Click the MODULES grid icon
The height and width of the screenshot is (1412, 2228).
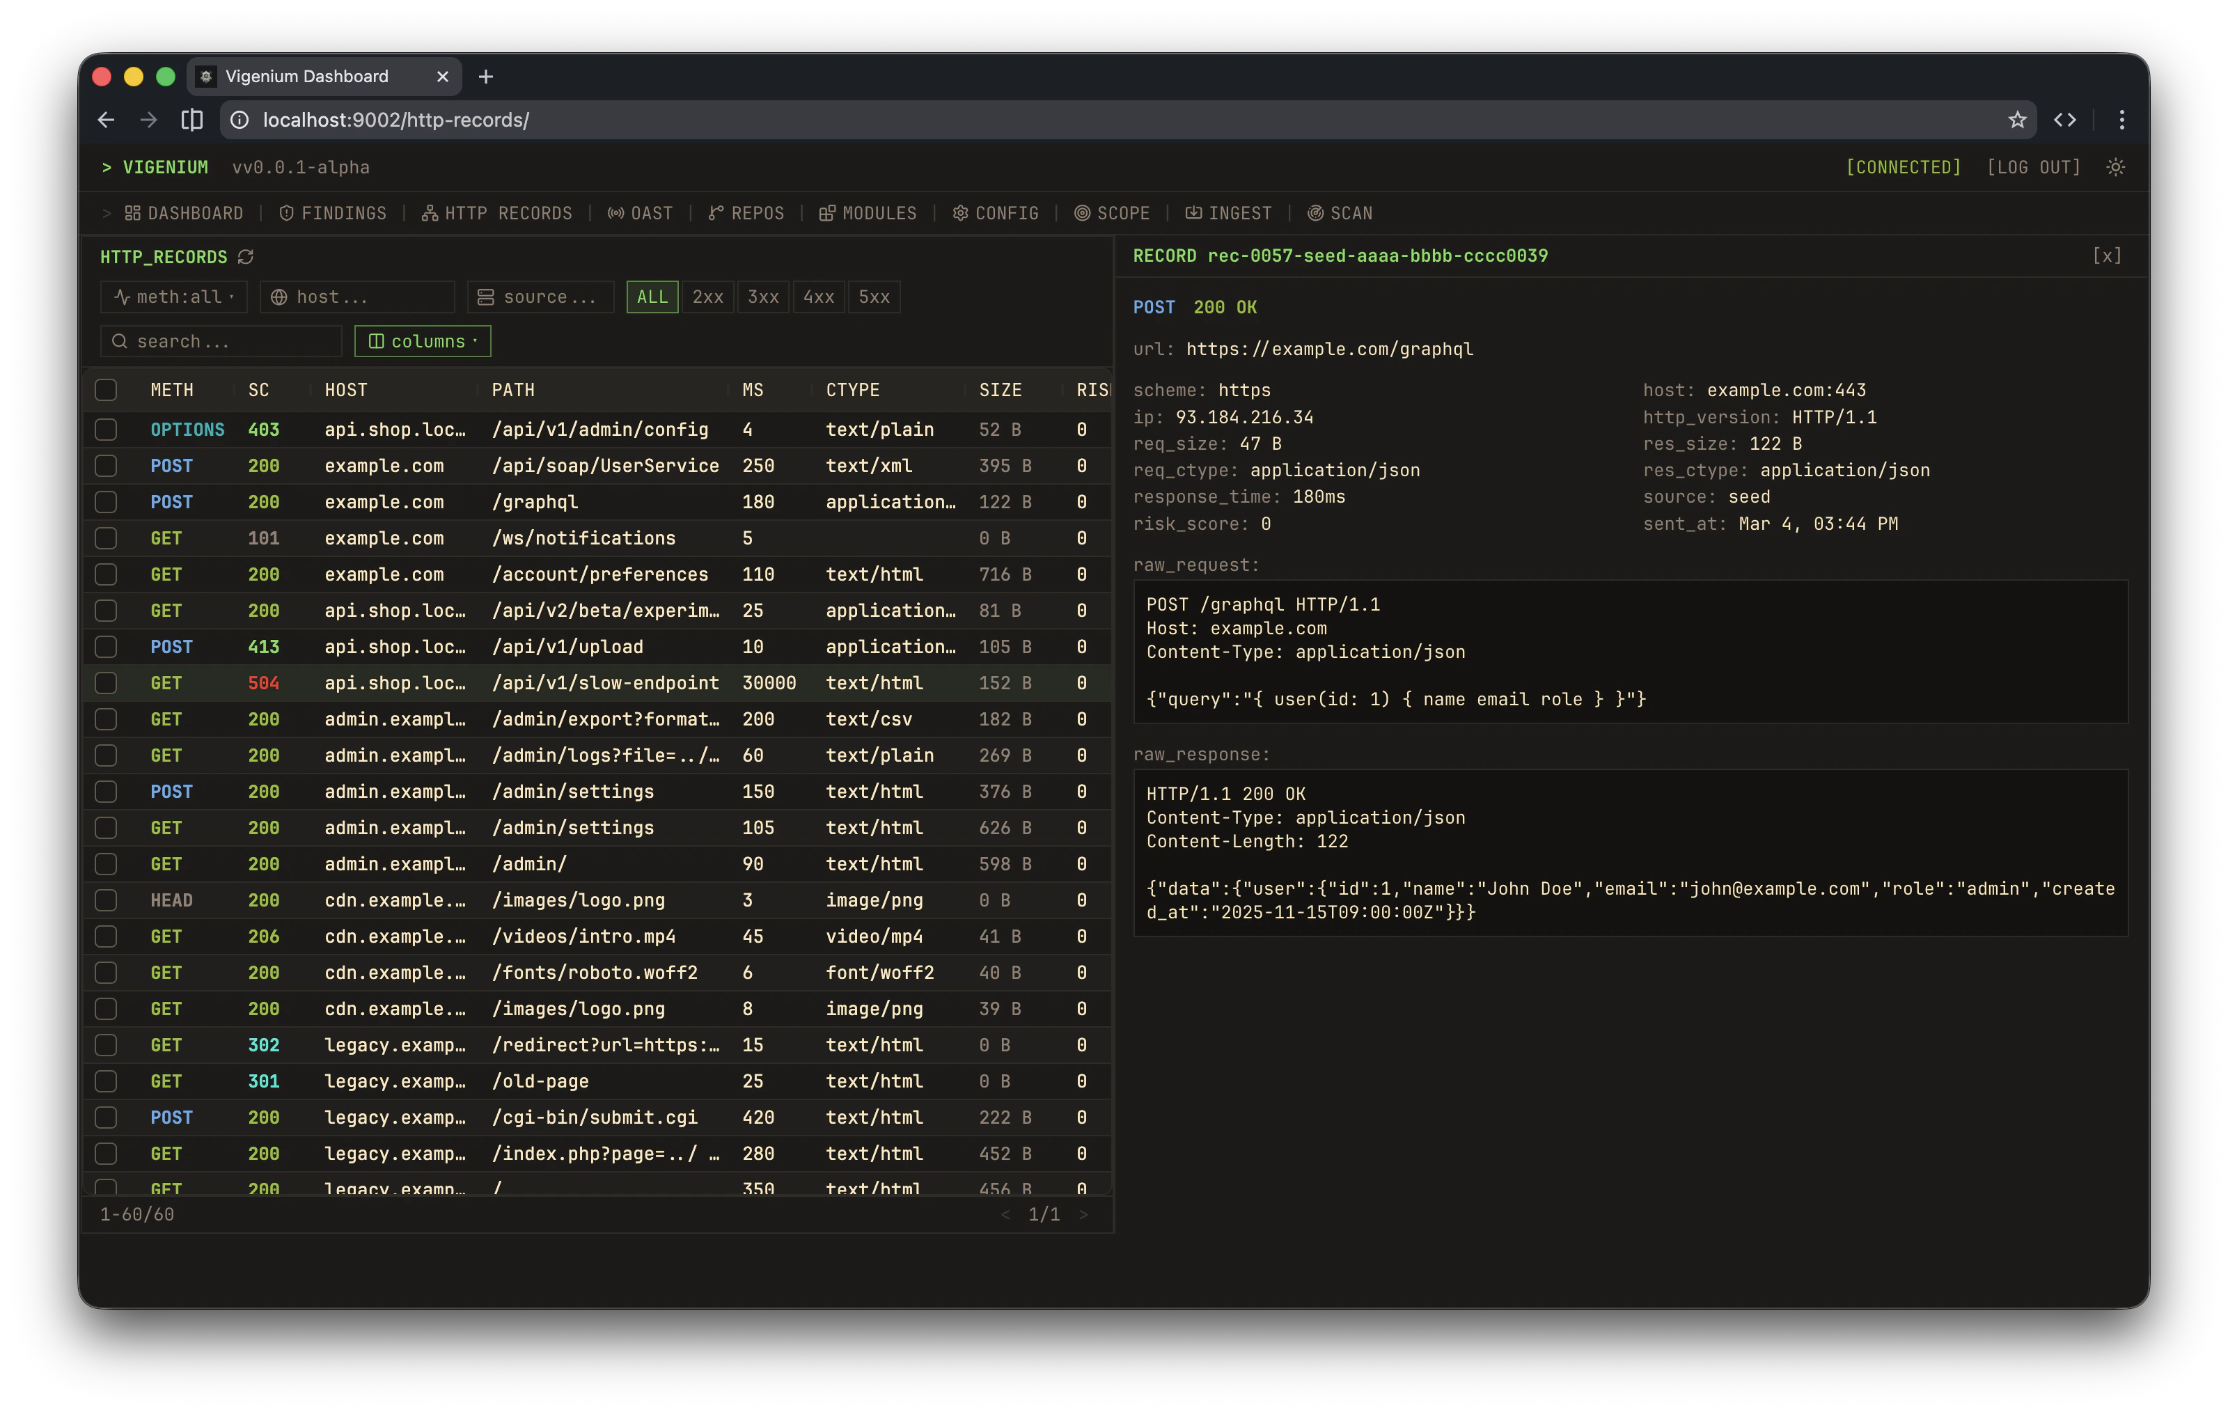tap(826, 213)
